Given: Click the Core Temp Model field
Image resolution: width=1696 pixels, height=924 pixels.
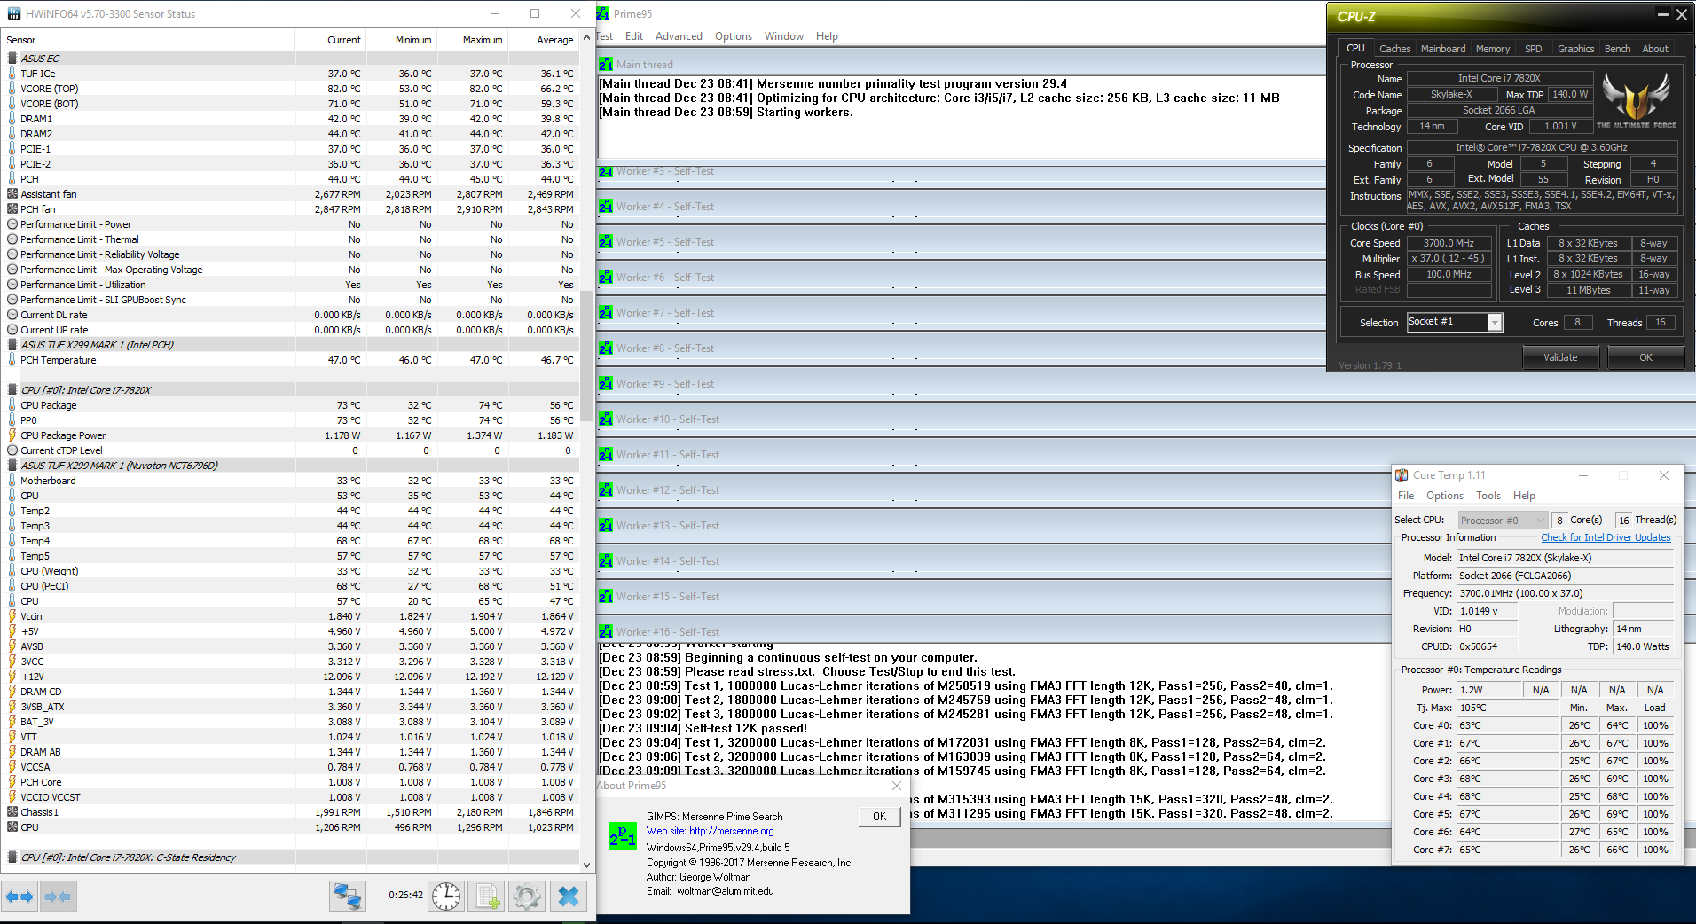Looking at the screenshot, I should tap(1565, 558).
